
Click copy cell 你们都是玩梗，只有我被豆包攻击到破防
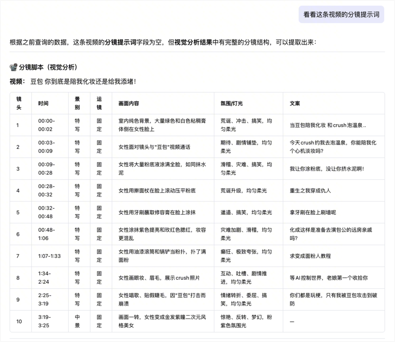pyautogui.click(x=334, y=300)
